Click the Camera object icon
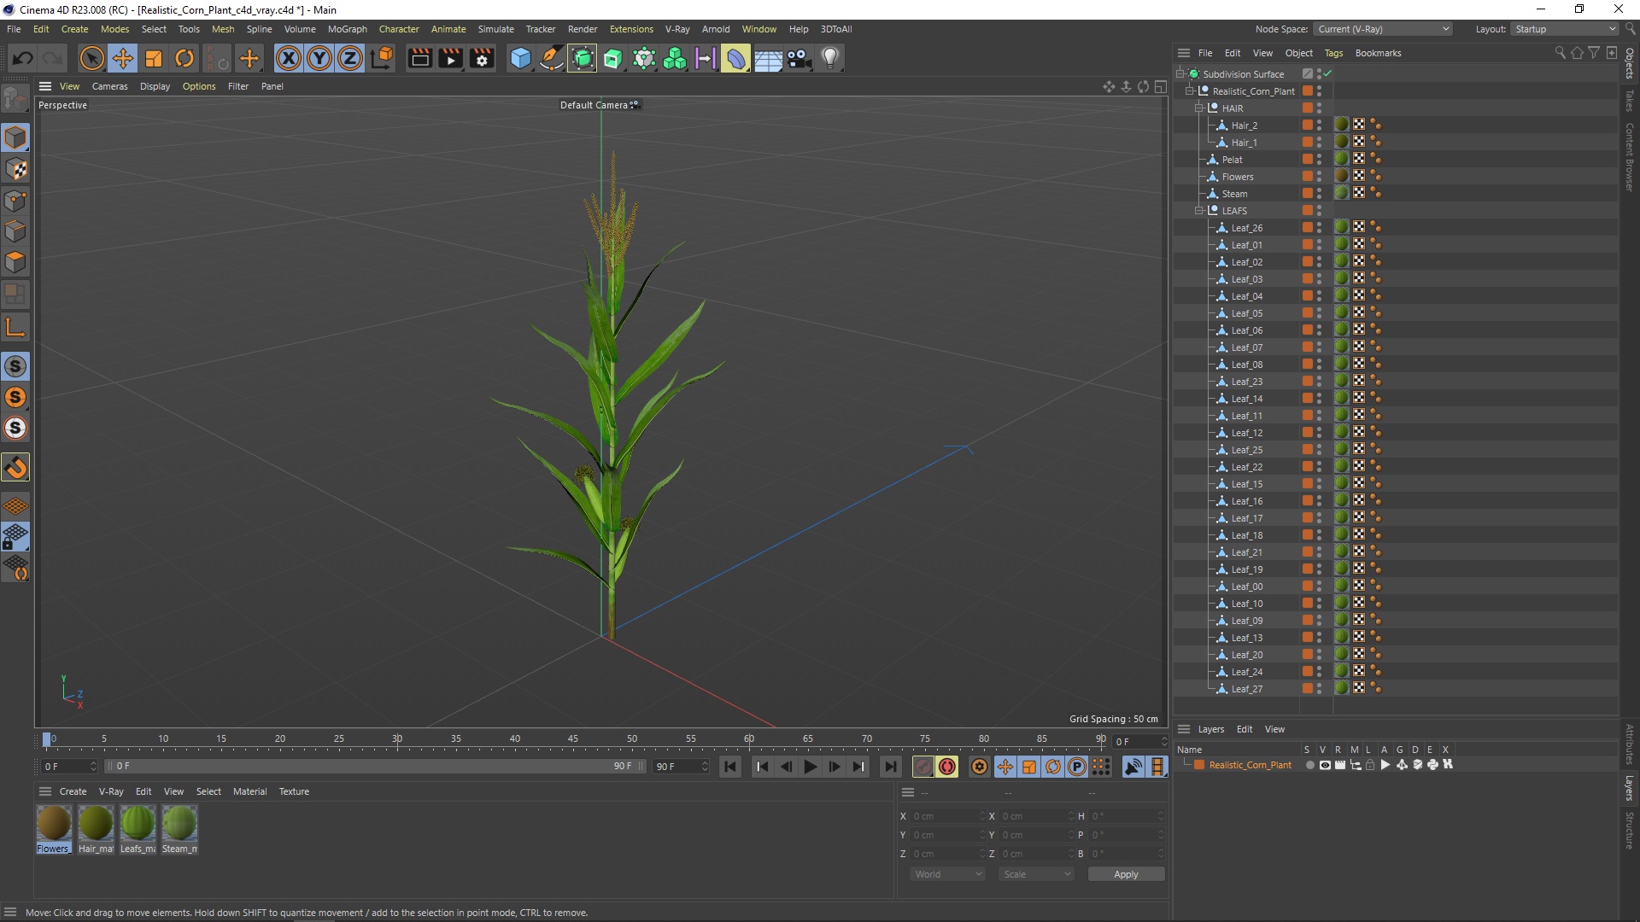This screenshot has height=922, width=1640. [x=799, y=58]
